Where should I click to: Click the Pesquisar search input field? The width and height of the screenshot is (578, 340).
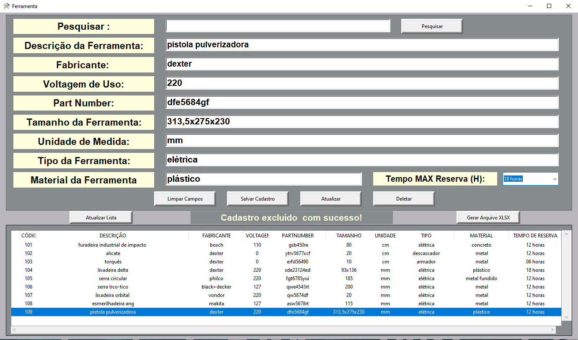[x=278, y=26]
